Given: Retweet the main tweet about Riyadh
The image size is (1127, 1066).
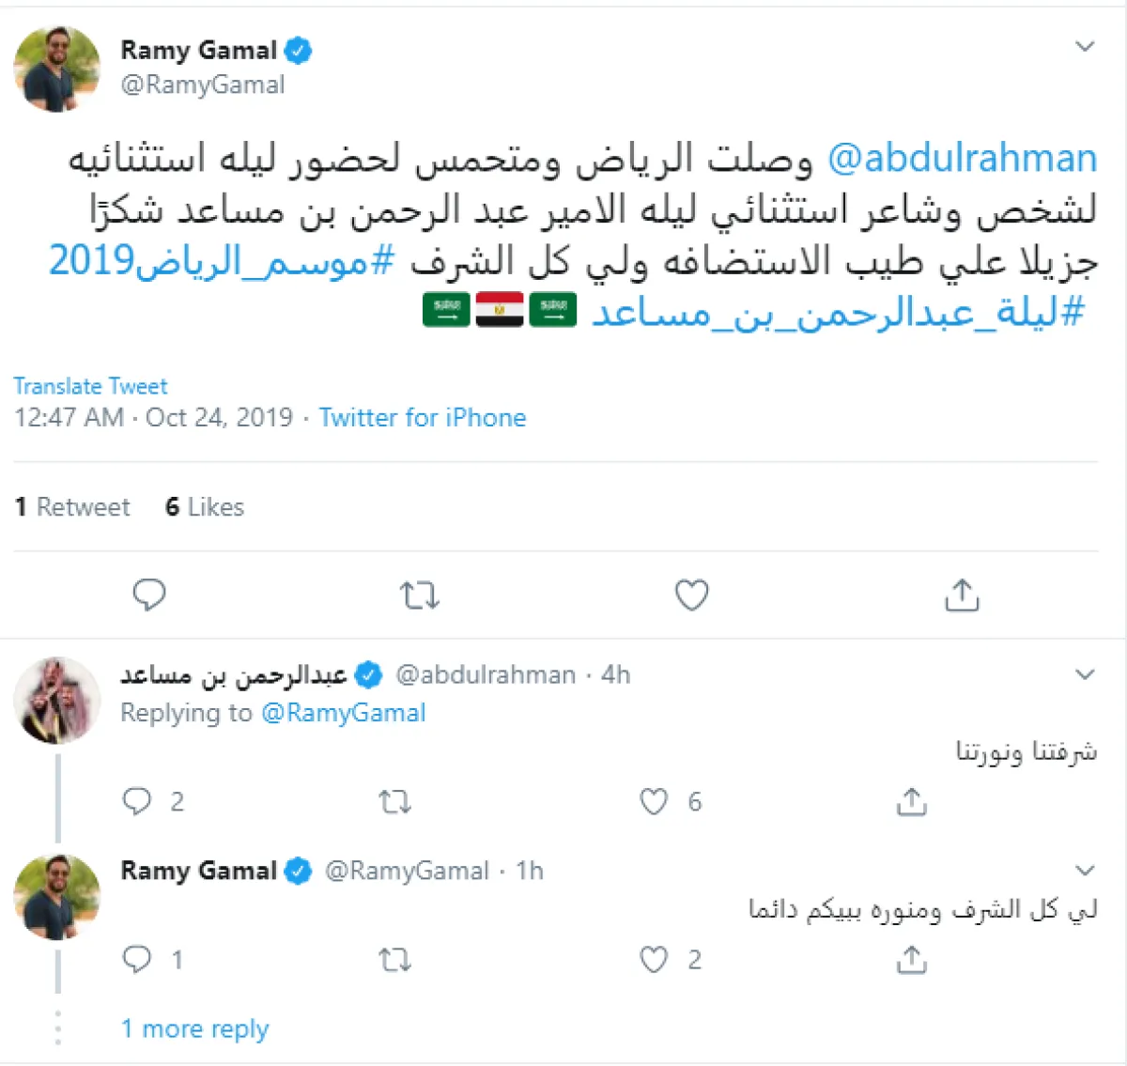Looking at the screenshot, I should 419,595.
